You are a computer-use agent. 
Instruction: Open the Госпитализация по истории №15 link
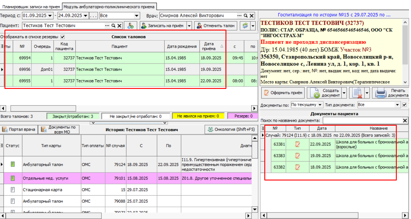click(x=334, y=15)
